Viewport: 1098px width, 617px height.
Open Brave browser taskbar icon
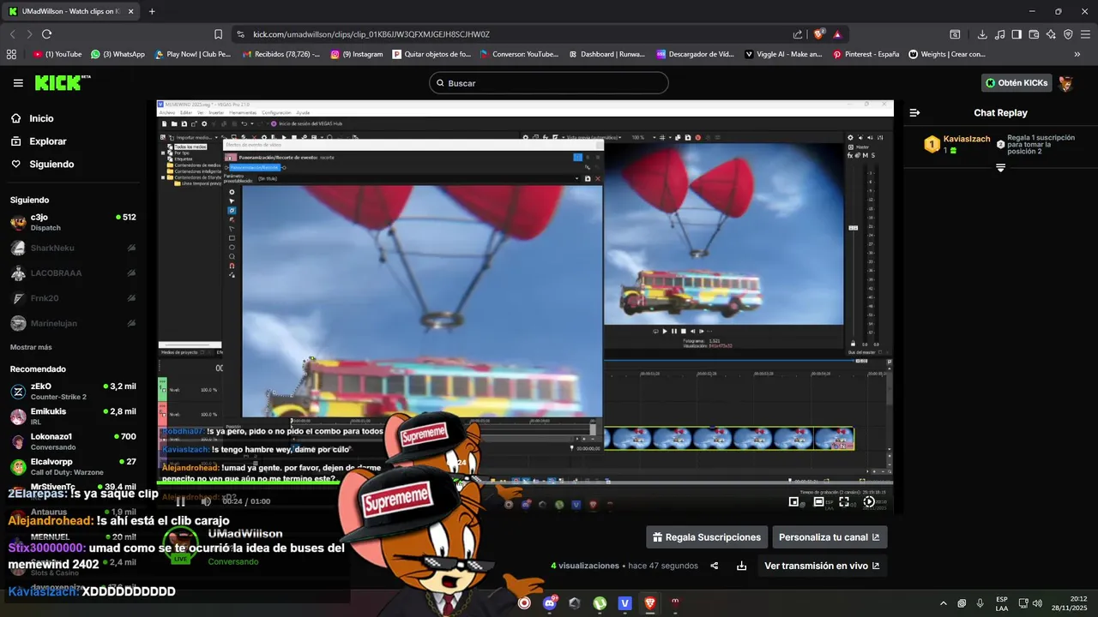pos(650,603)
